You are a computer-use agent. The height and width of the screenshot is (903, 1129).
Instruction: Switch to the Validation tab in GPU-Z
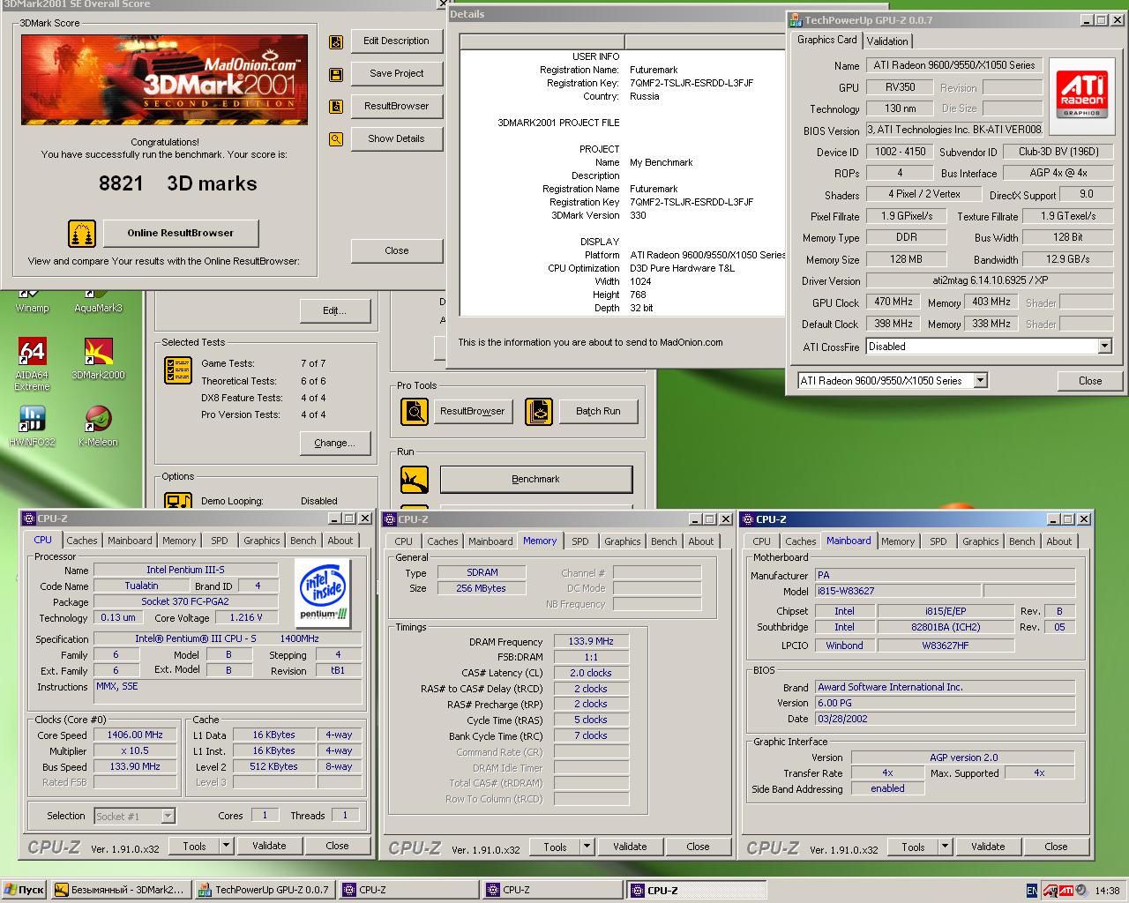pyautogui.click(x=886, y=41)
